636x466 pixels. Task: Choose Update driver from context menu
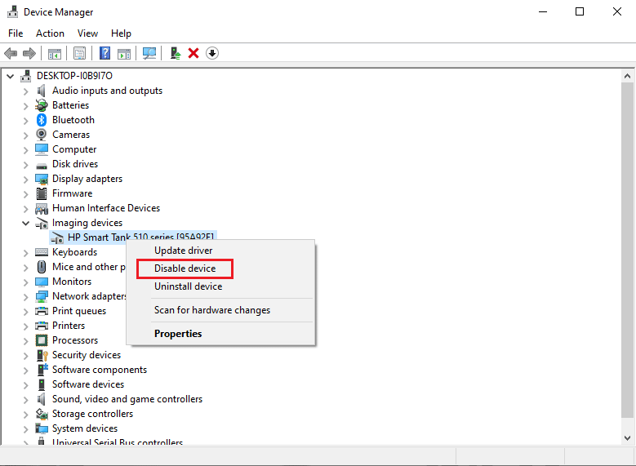pyautogui.click(x=220, y=251)
